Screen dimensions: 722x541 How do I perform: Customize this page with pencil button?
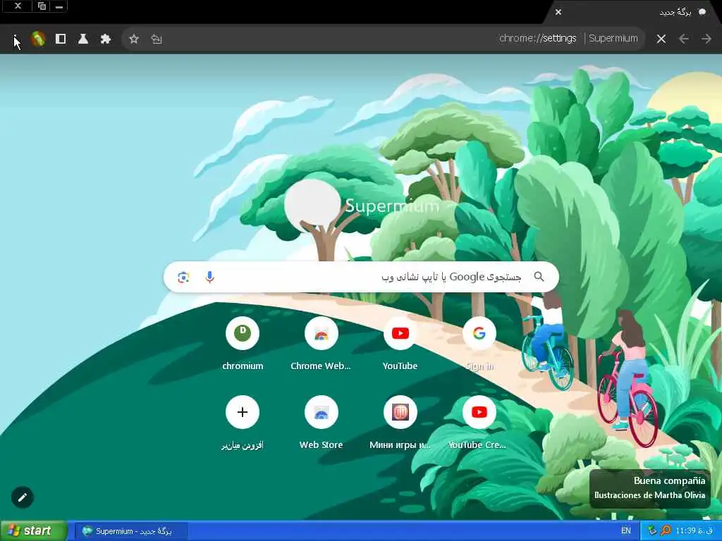23,497
